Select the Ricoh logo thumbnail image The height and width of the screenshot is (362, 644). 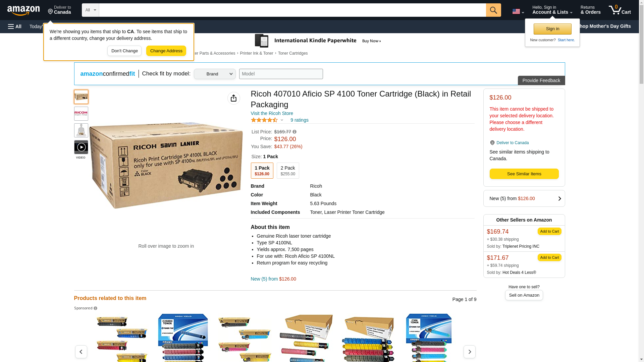81,114
